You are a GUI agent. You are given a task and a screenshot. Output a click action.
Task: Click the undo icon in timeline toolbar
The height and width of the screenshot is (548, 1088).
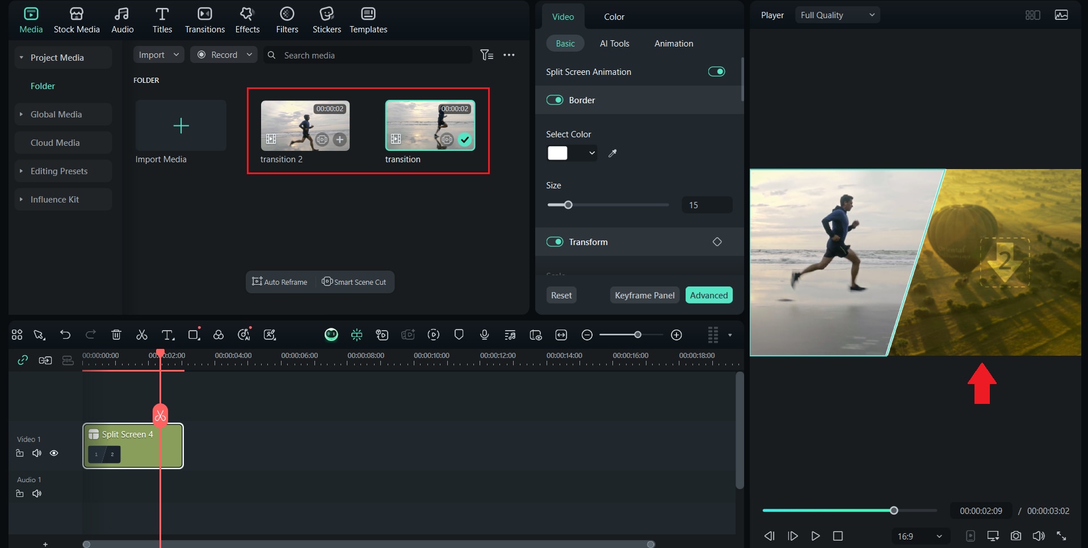tap(65, 335)
